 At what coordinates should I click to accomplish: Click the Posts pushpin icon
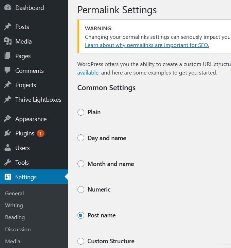click(7, 27)
